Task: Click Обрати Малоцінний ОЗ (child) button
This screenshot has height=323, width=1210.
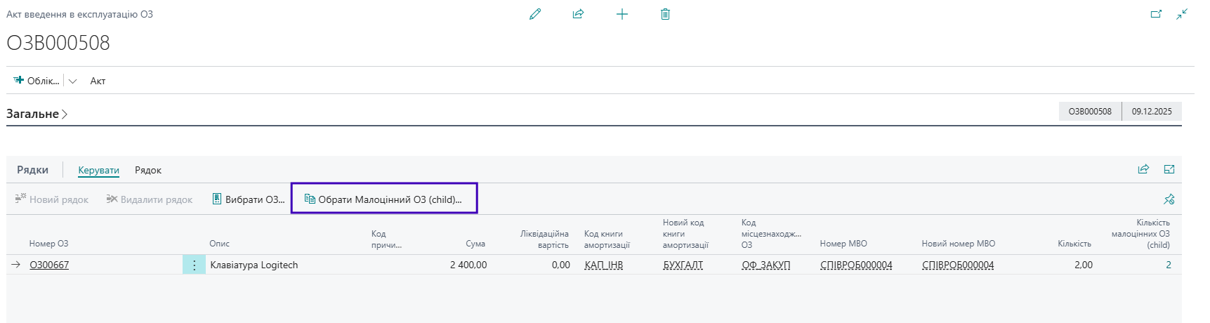Action: pyautogui.click(x=383, y=199)
